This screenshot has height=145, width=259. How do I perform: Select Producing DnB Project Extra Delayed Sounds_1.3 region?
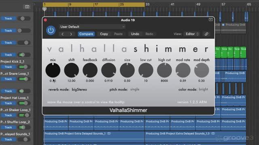195,137
